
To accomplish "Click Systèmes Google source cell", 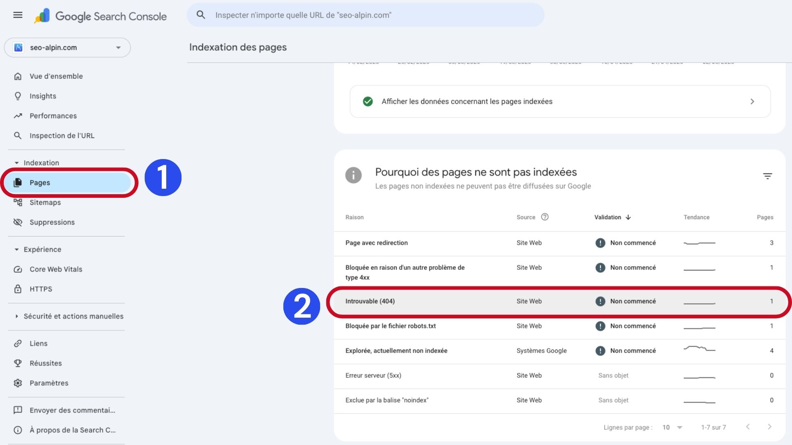I will pyautogui.click(x=542, y=351).
